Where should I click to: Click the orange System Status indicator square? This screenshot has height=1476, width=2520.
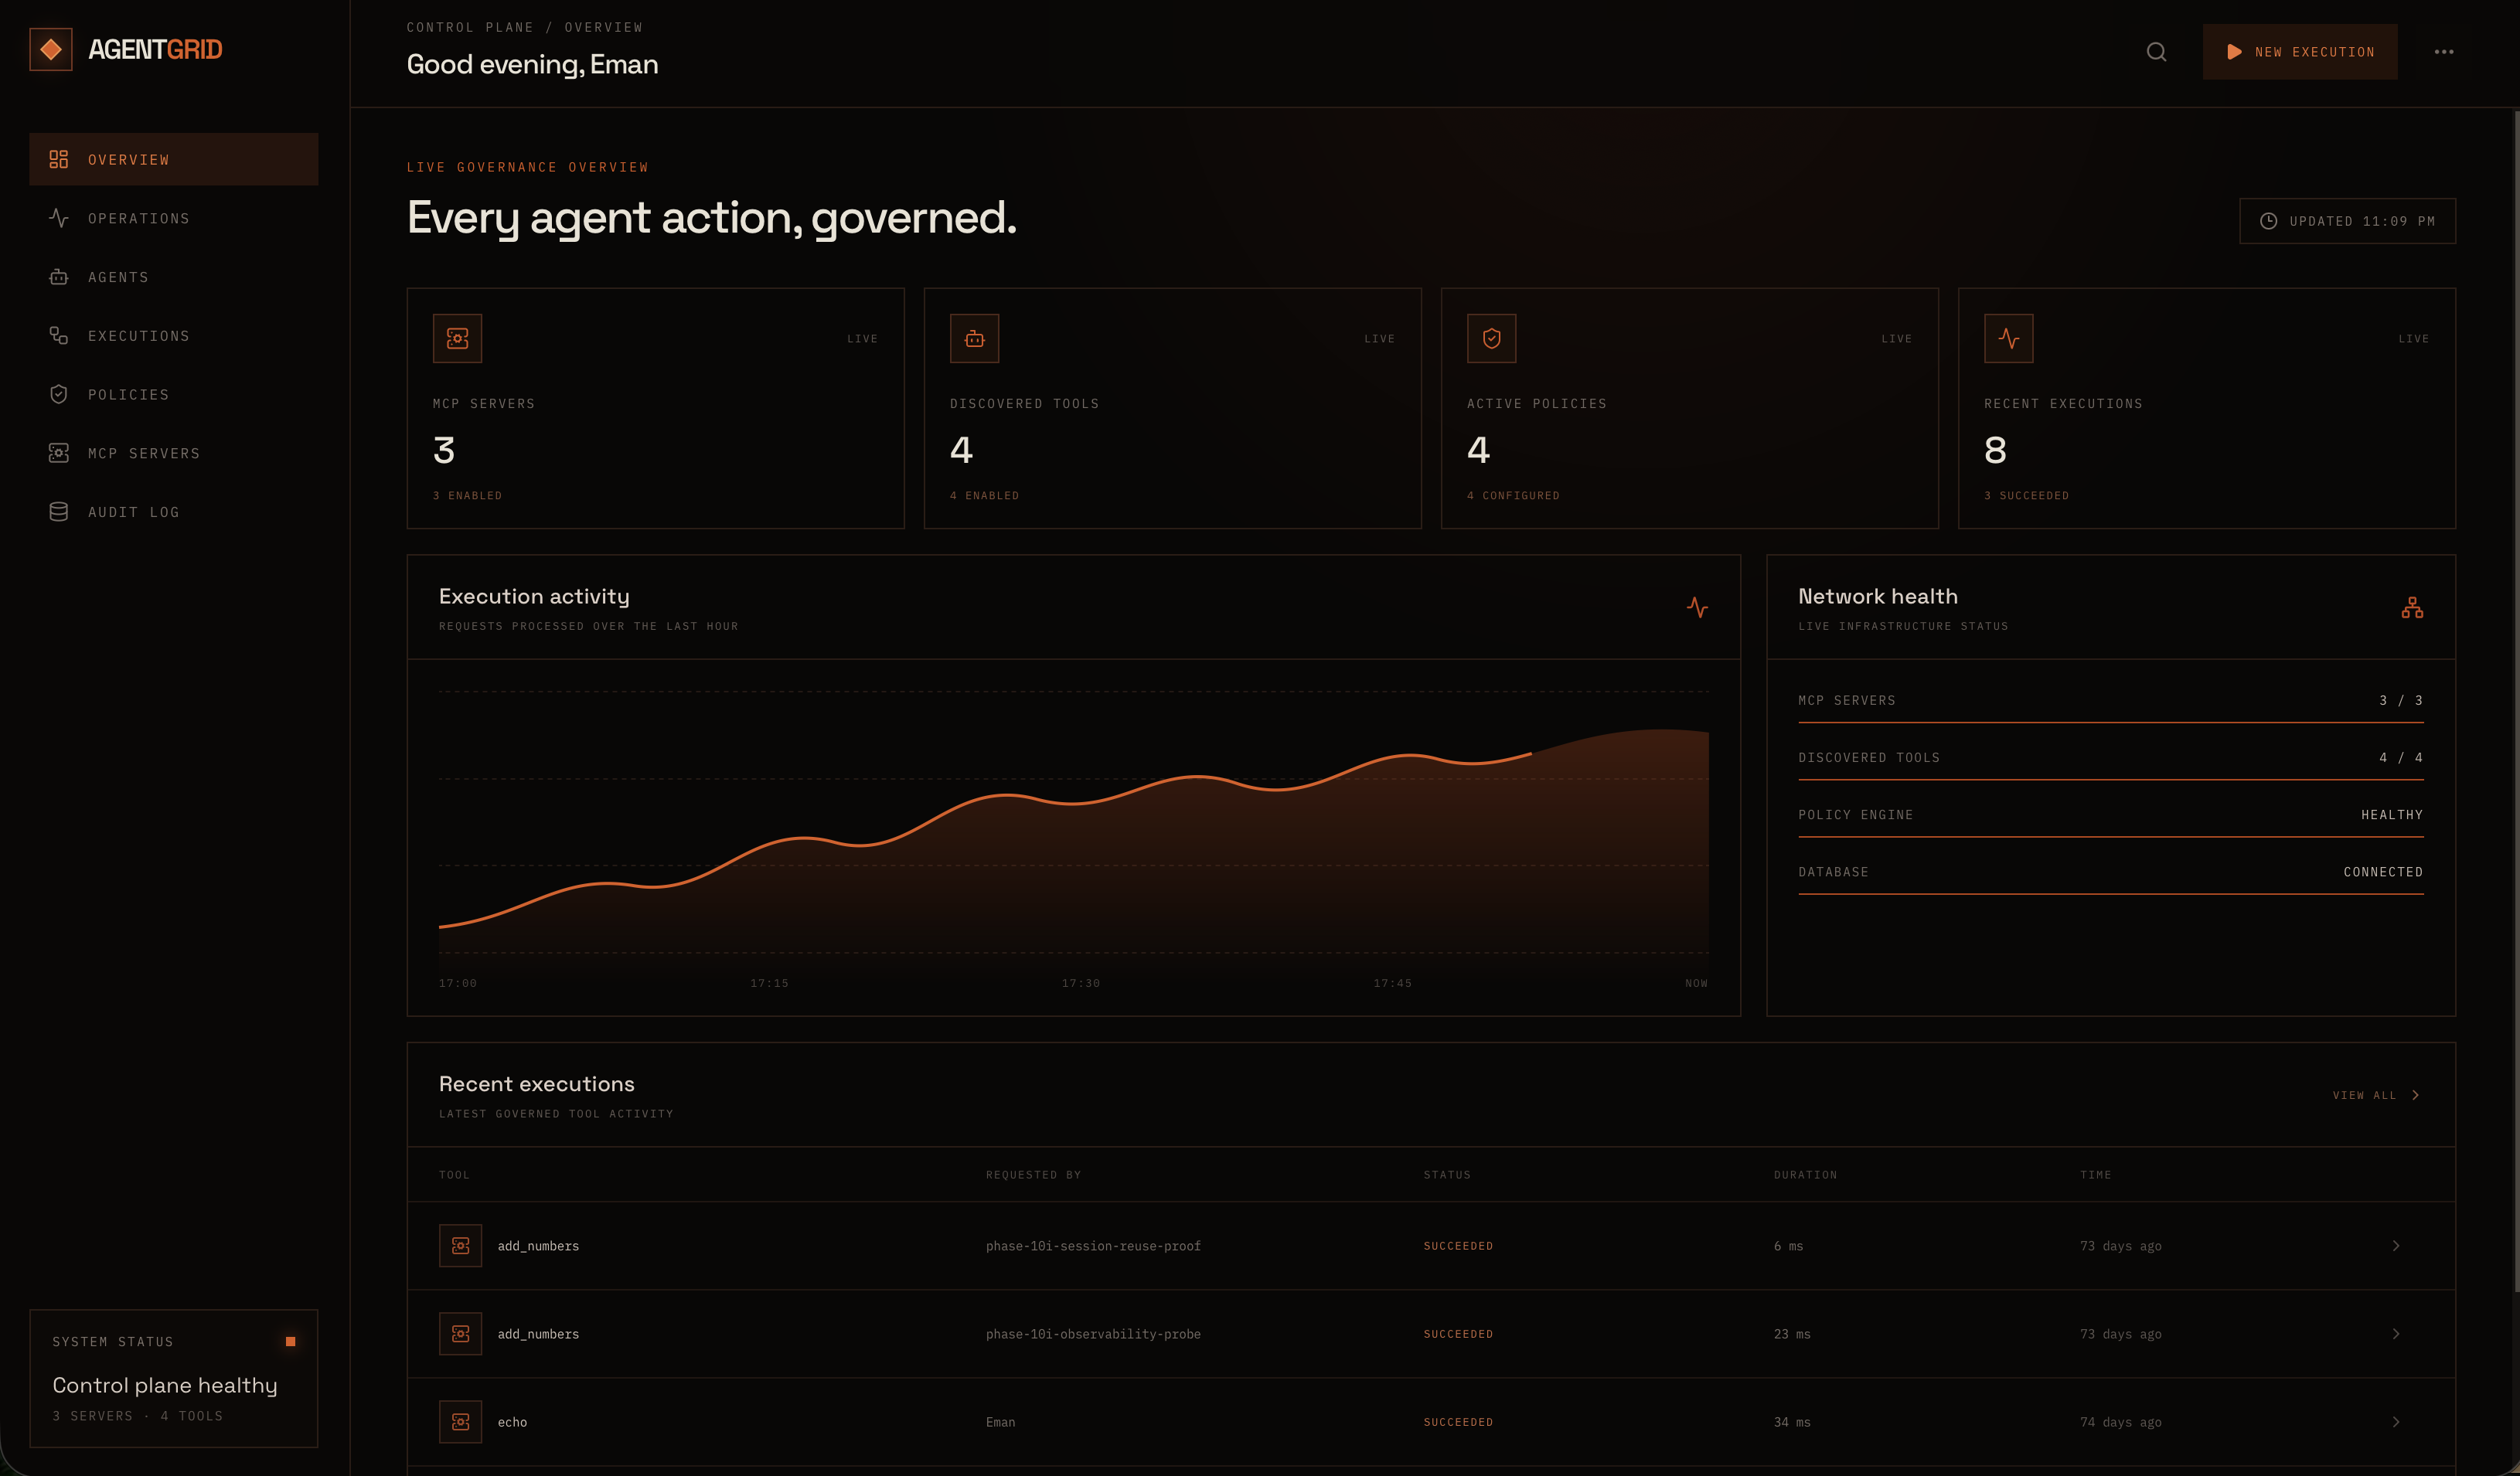click(290, 1341)
